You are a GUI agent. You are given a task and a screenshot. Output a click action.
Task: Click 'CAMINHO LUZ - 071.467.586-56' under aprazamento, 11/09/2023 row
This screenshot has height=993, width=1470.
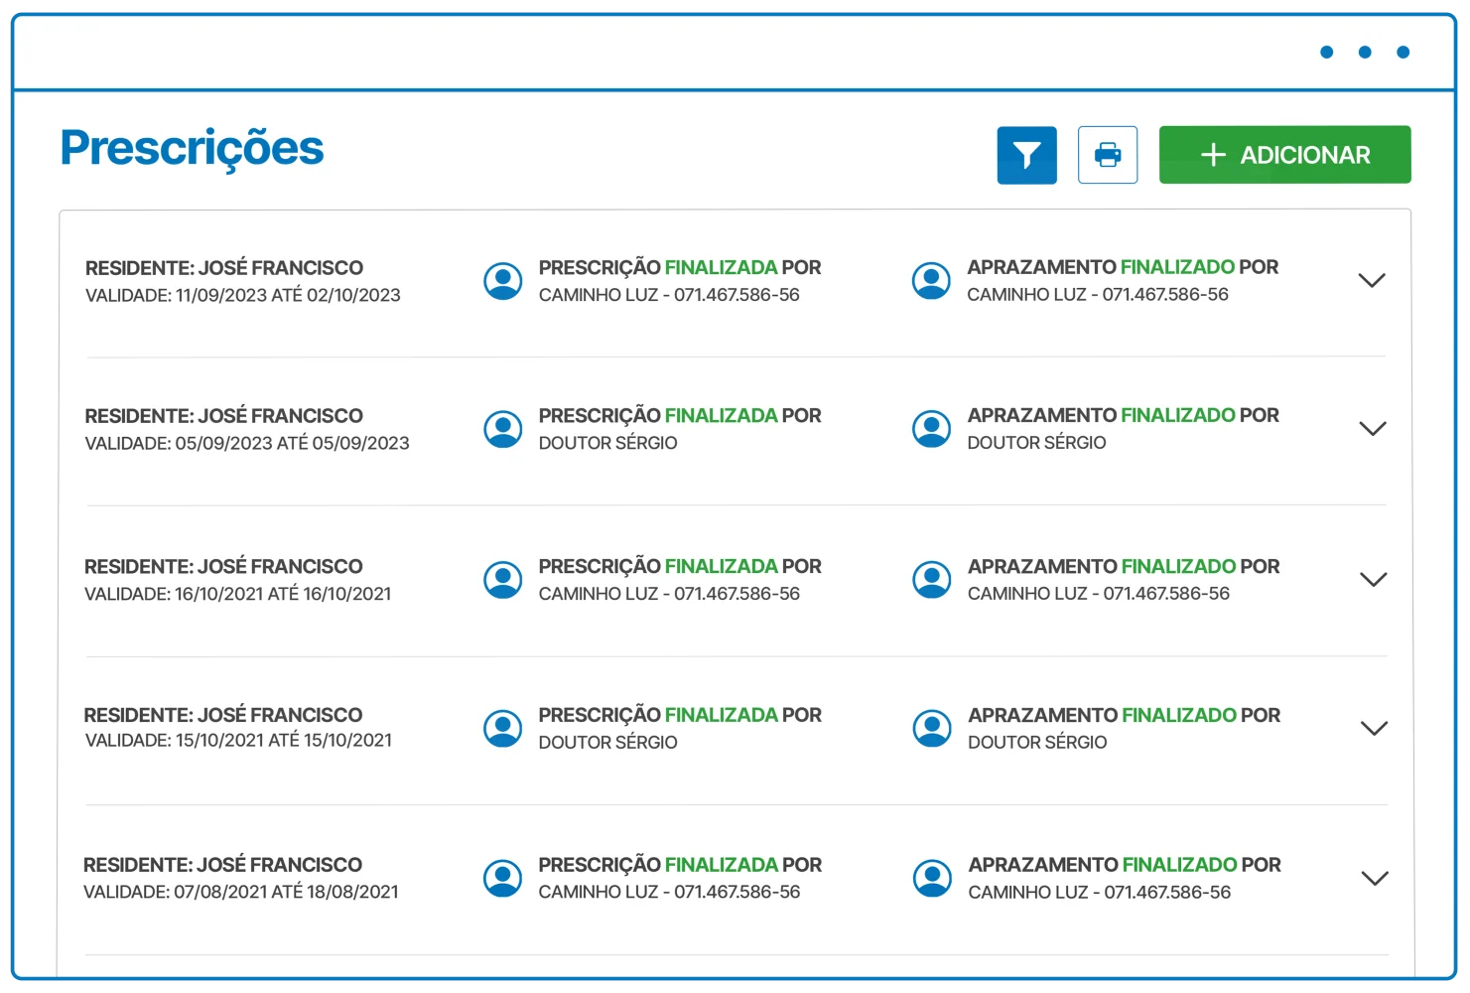[x=1098, y=295]
